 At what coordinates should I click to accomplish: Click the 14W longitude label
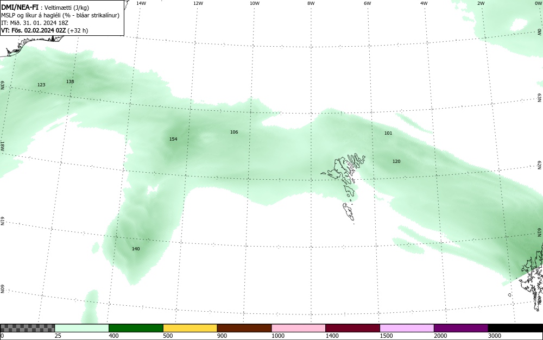click(141, 3)
